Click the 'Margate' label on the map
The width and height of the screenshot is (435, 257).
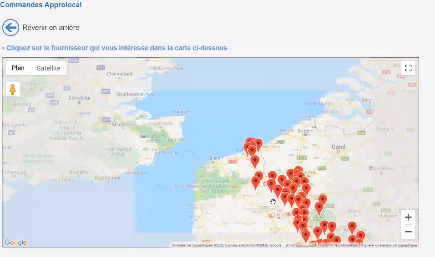tap(181, 111)
